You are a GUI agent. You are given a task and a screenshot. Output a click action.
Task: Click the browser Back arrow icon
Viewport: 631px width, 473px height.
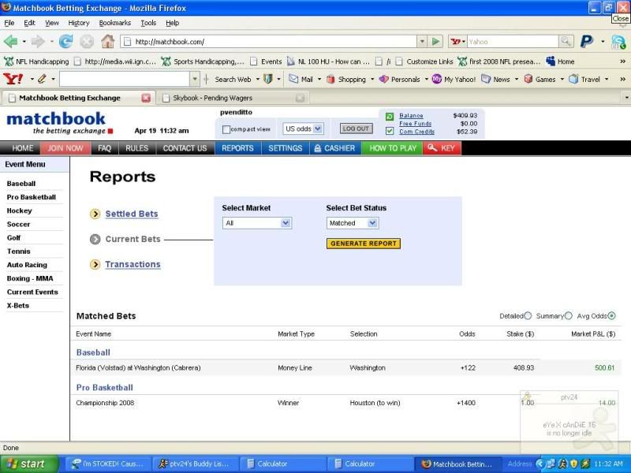click(x=10, y=41)
